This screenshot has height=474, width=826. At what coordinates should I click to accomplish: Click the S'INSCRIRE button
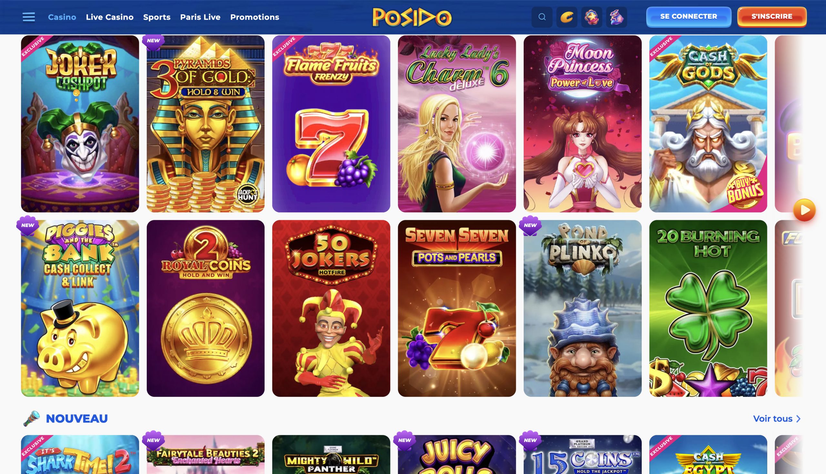click(772, 16)
